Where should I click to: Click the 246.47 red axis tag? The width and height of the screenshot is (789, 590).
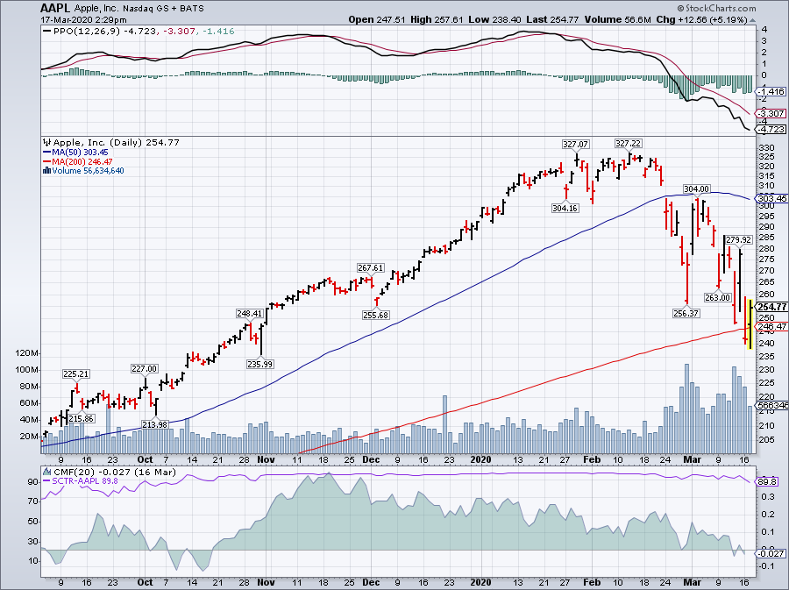[x=772, y=326]
